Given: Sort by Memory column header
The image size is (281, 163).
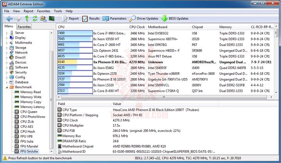Looking at the screenshot, I should tap(233, 27).
